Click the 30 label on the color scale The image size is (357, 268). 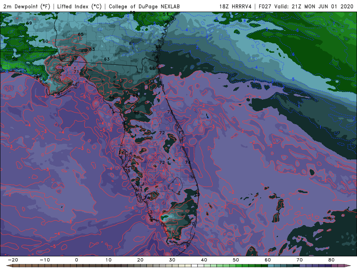click(172, 260)
